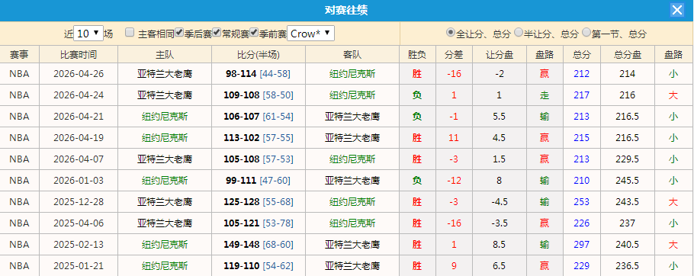Click total score 297
The image size is (694, 276).
pos(582,244)
